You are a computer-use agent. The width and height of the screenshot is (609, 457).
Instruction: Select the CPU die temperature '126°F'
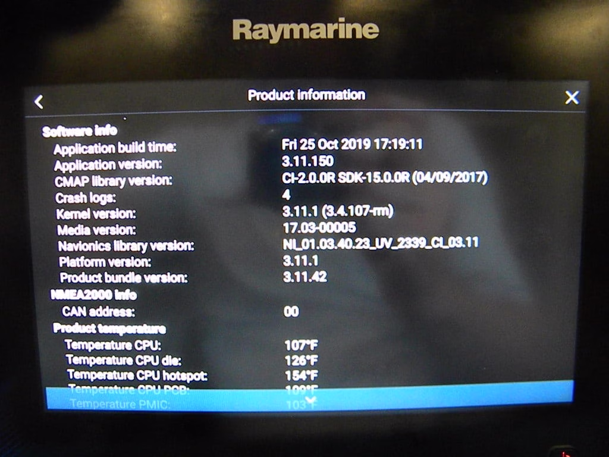(x=302, y=361)
